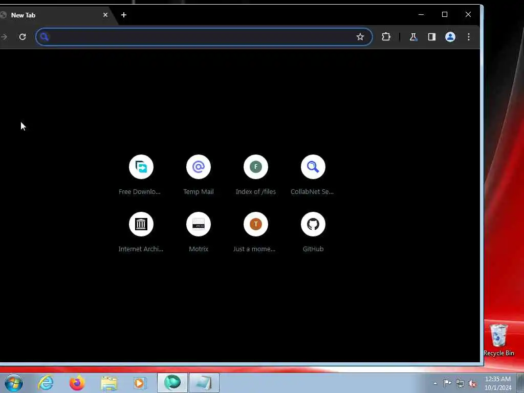Select the New Tab tab
Screen dimensions: 524x393
53,15
